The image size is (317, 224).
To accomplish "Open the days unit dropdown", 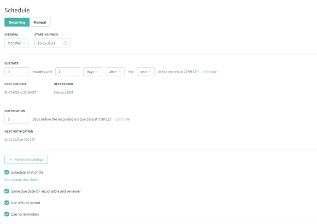I will 93,72.
